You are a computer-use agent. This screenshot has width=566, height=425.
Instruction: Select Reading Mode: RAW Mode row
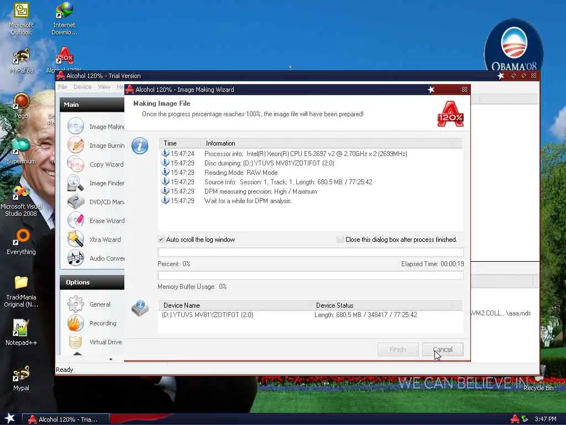[311, 173]
